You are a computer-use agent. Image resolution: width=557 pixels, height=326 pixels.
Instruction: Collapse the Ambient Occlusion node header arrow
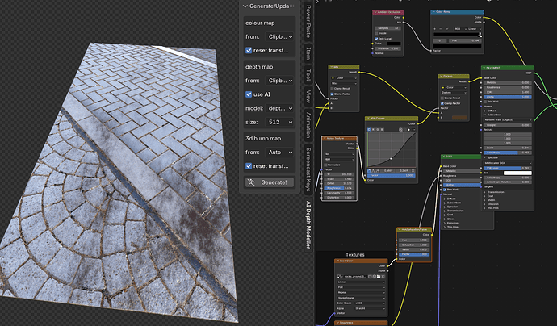pos(375,12)
